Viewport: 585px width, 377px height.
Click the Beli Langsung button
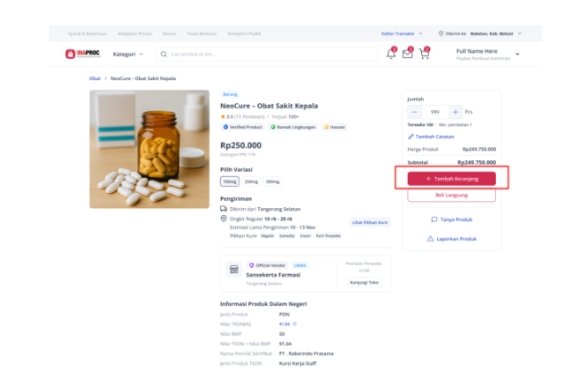(451, 196)
